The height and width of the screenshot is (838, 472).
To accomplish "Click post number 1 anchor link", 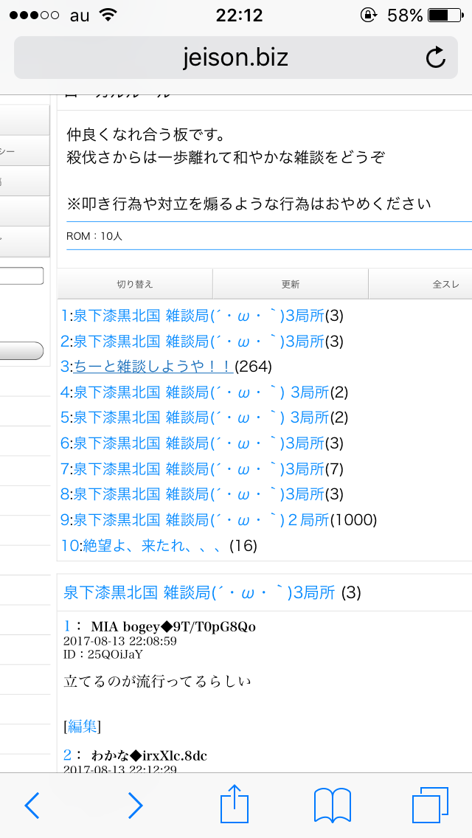I will (66, 626).
